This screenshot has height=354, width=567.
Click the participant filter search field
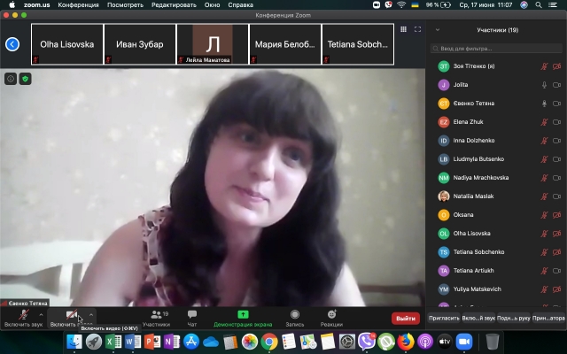coord(496,49)
